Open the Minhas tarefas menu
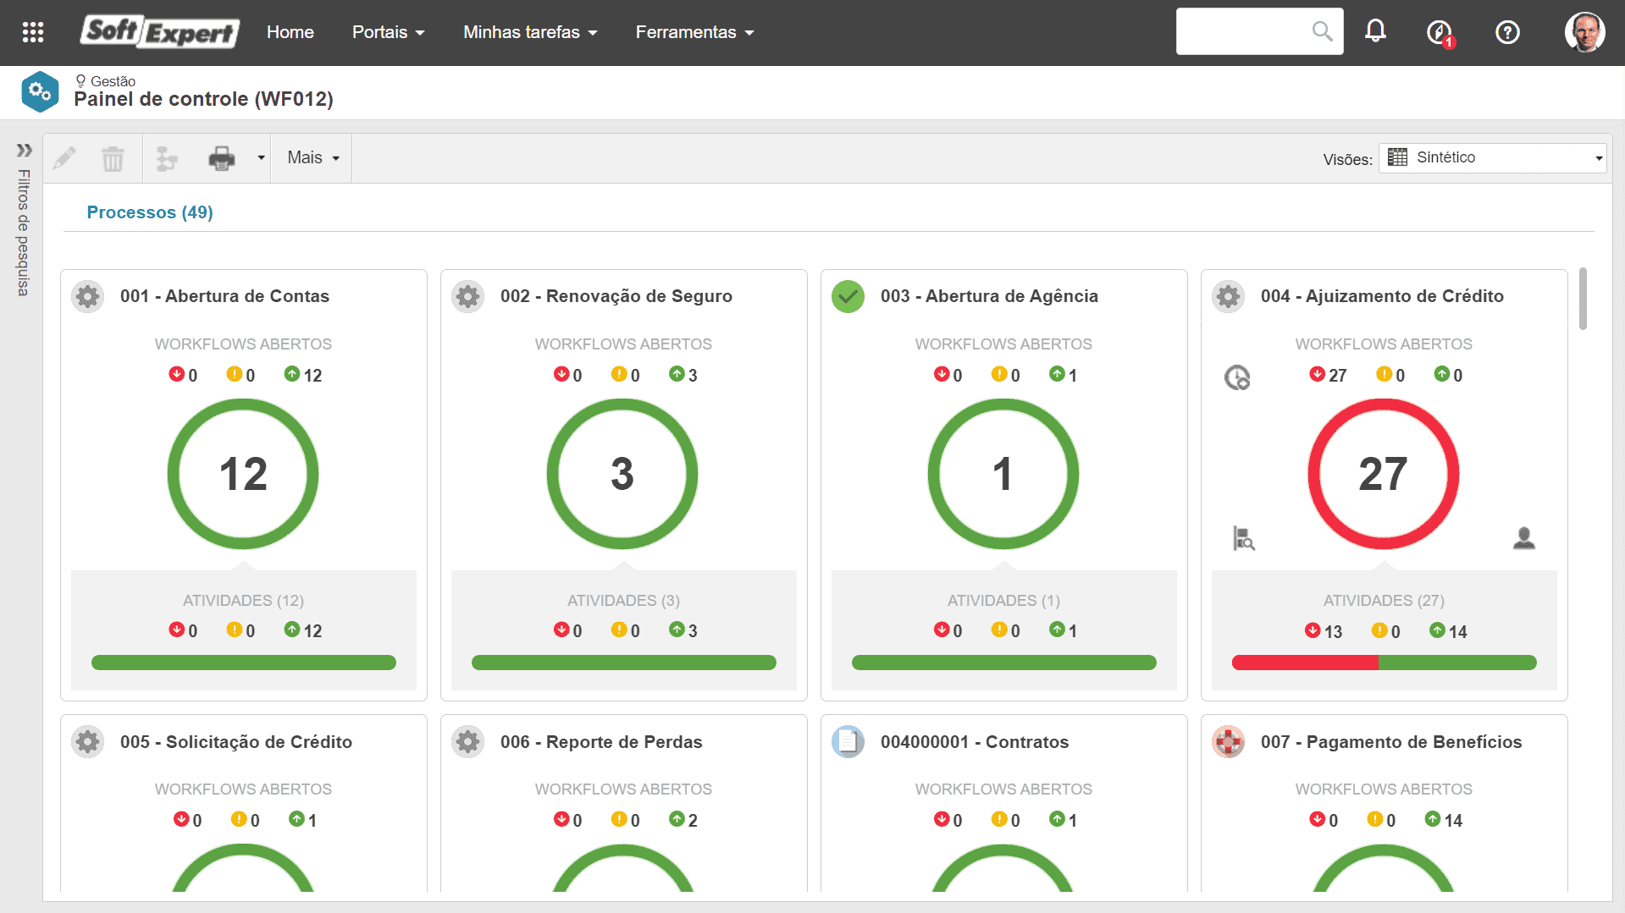Image resolution: width=1625 pixels, height=913 pixels. [530, 32]
